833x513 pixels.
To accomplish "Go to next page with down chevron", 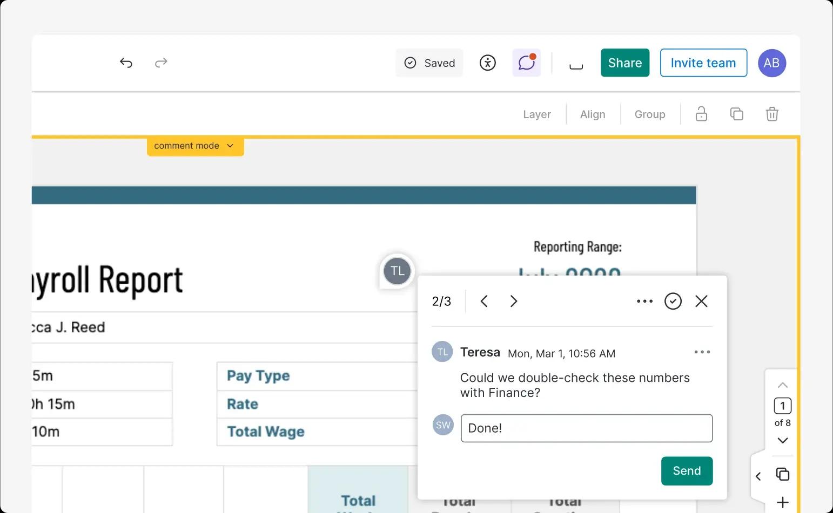I will (x=783, y=441).
